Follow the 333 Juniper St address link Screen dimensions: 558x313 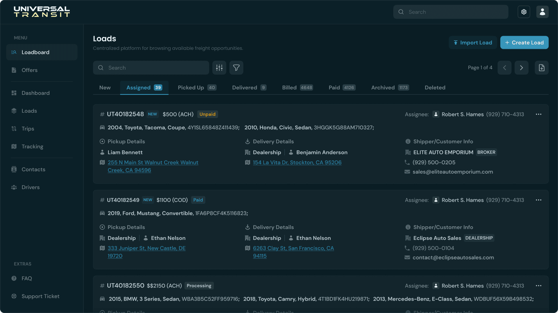click(x=146, y=248)
